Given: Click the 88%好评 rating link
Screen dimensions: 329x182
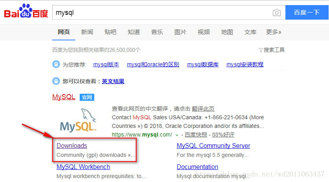Looking at the screenshot, I should [223, 135].
